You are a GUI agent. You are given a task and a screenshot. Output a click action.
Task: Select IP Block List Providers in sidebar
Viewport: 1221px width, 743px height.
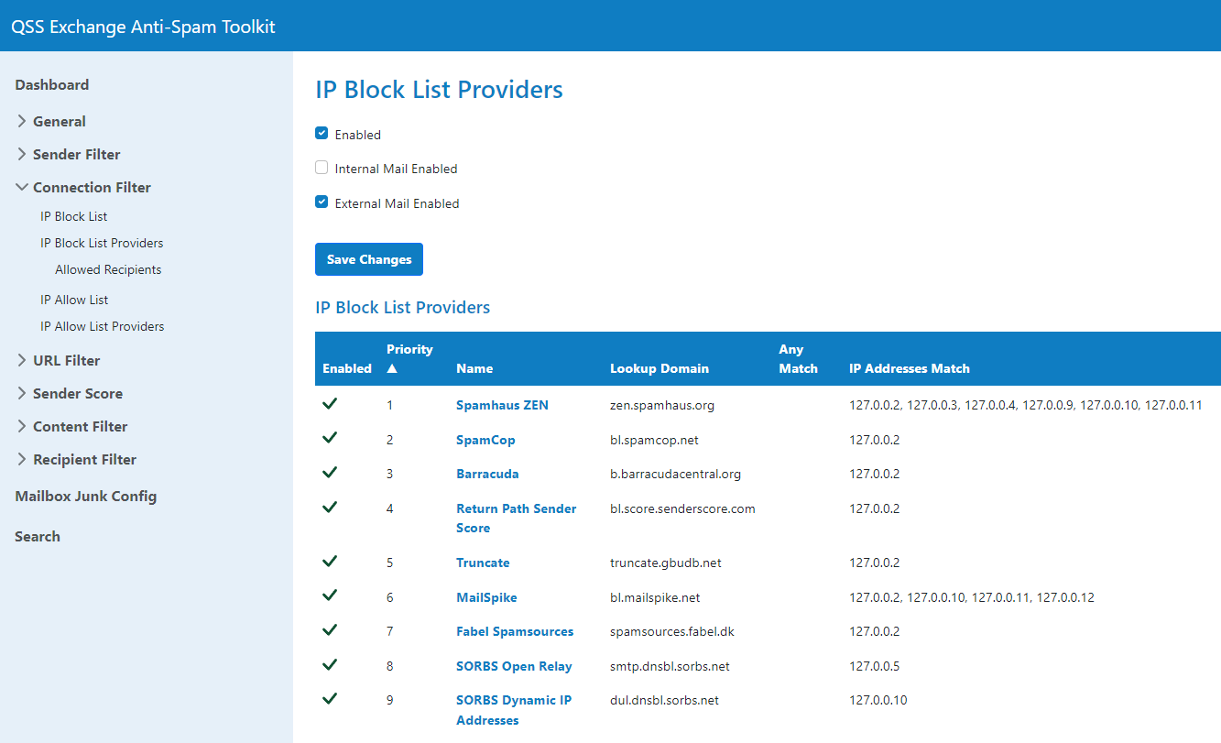(102, 243)
